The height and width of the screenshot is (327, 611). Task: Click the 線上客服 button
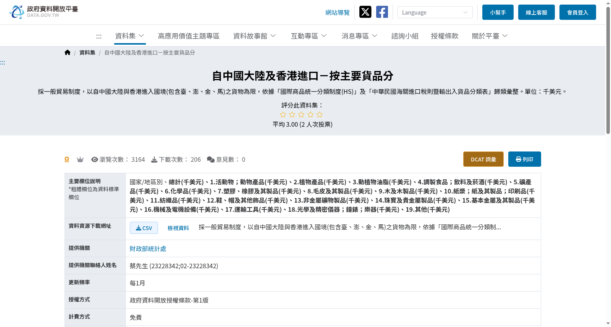[537, 12]
